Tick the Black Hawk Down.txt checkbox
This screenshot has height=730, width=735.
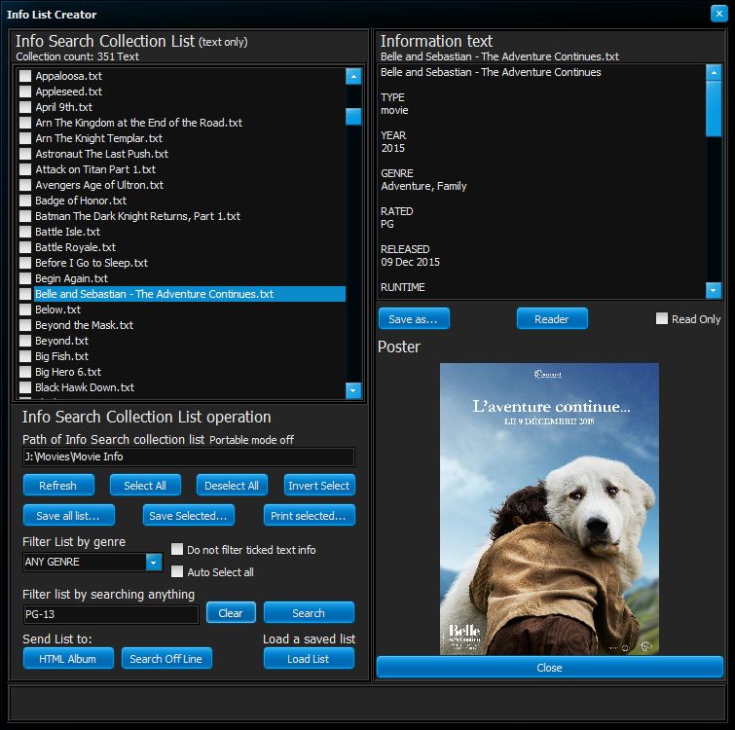tap(25, 387)
